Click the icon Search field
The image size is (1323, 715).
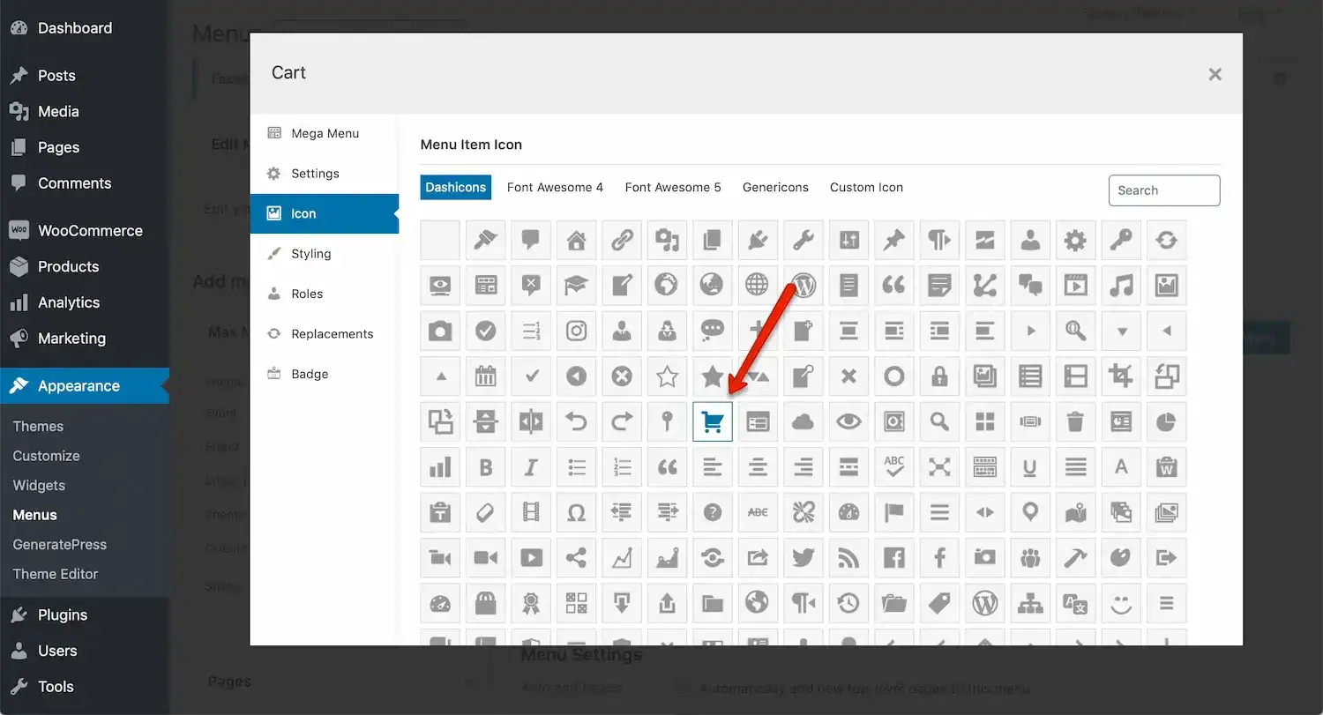(1163, 190)
